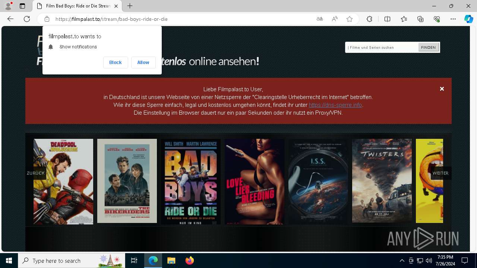Open the dns-sperre.info link
This screenshot has width=477, height=268.
tap(335, 105)
